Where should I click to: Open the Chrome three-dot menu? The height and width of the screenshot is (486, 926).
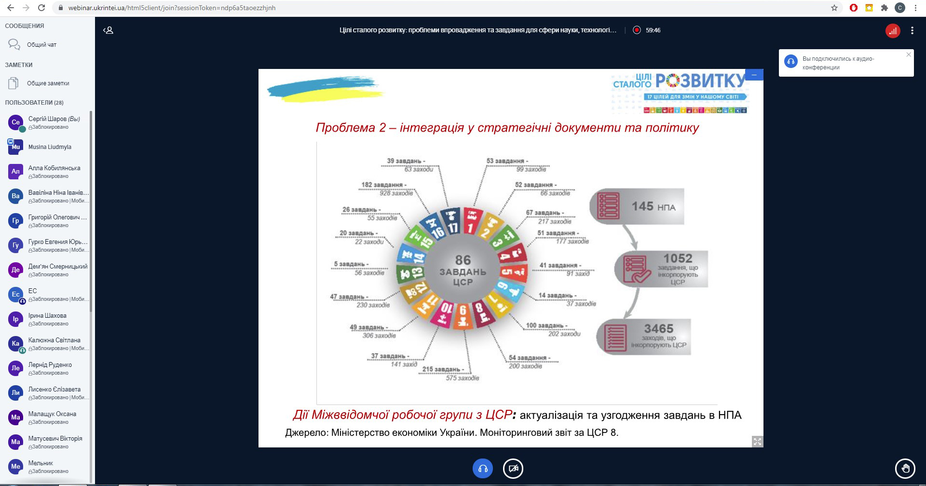point(915,8)
